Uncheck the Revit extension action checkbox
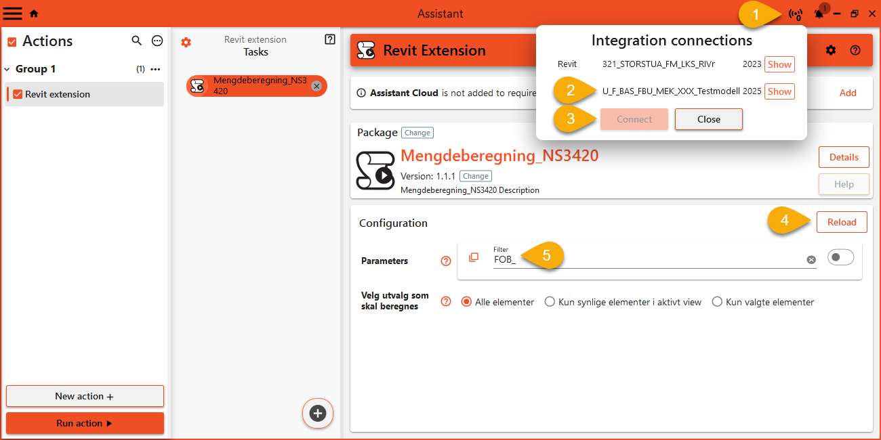Screen dimensions: 881x440 point(18,94)
